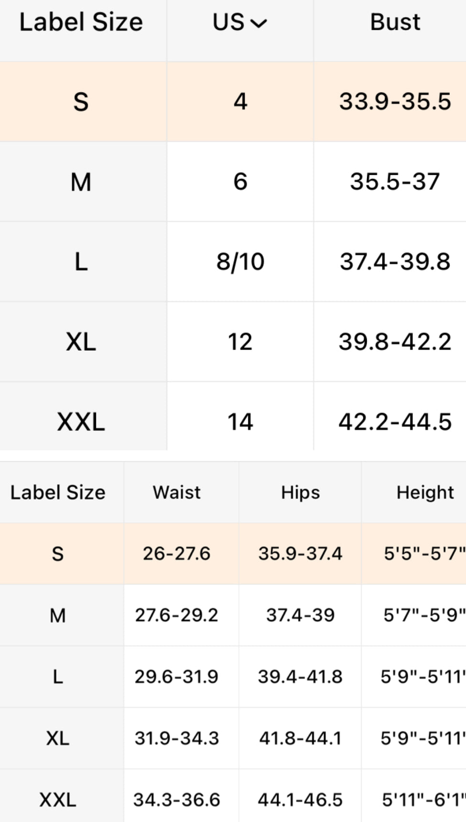Click bust measurement 33.9-35.5
Image resolution: width=466 pixels, height=822 pixels.
pyautogui.click(x=395, y=101)
